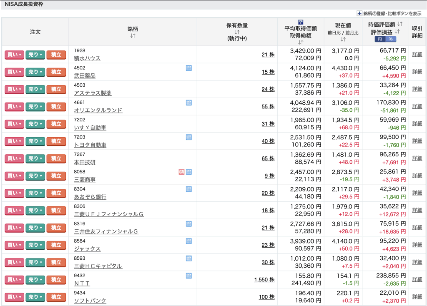
Task: Open 三井住友フィナンシャルG stock link
Action: click(x=106, y=231)
